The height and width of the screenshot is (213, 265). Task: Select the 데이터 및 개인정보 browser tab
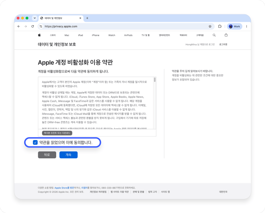coord(61,18)
